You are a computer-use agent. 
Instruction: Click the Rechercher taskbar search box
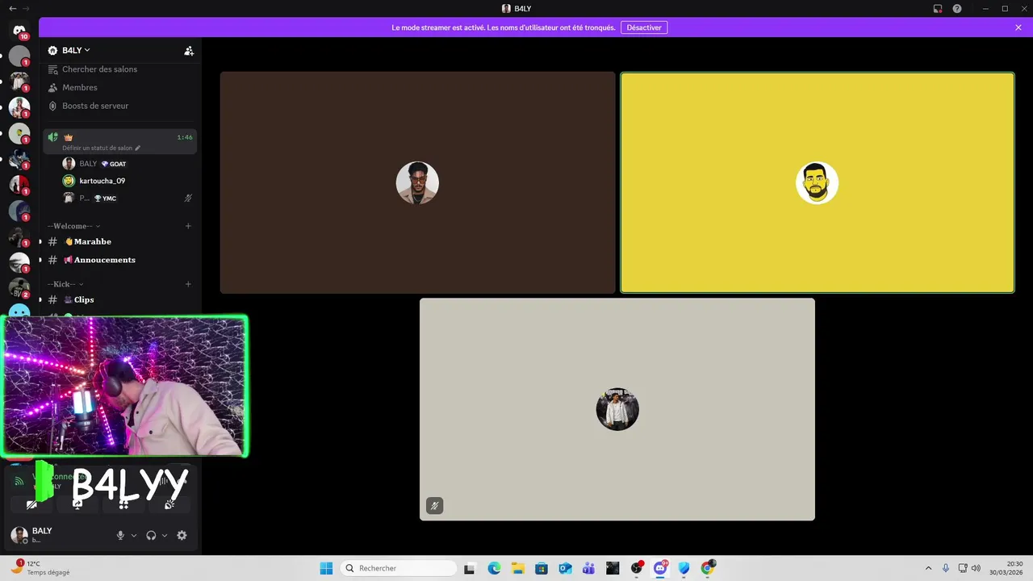(x=399, y=568)
